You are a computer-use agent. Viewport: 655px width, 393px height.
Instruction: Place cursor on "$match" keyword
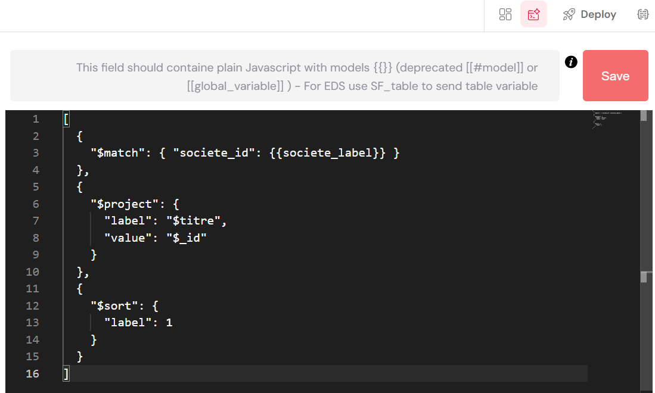(117, 153)
